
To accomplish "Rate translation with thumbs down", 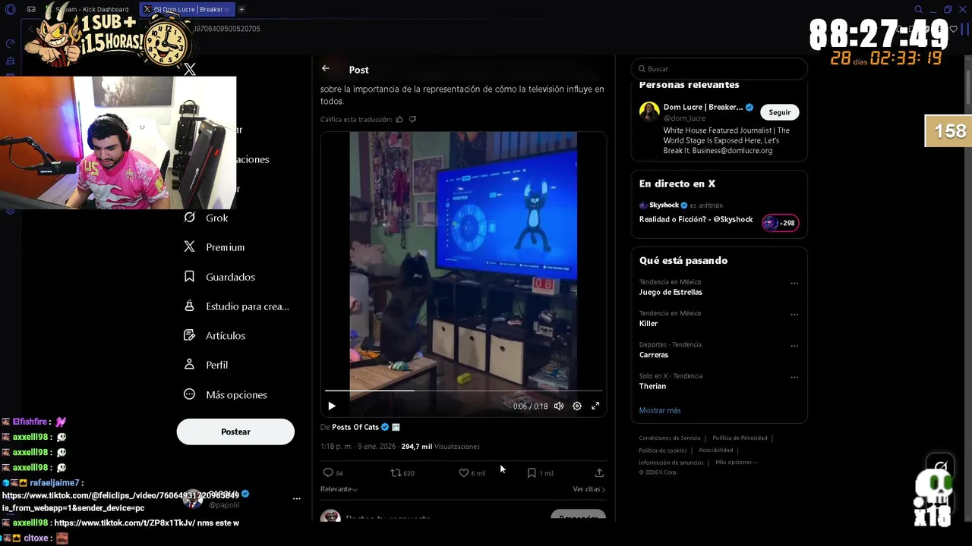I will pyautogui.click(x=412, y=119).
